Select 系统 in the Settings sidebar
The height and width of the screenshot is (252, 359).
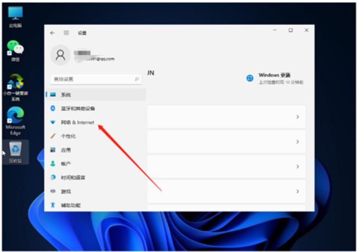(x=96, y=94)
